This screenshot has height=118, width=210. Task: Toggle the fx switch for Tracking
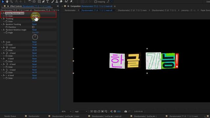[x=4, y=19]
